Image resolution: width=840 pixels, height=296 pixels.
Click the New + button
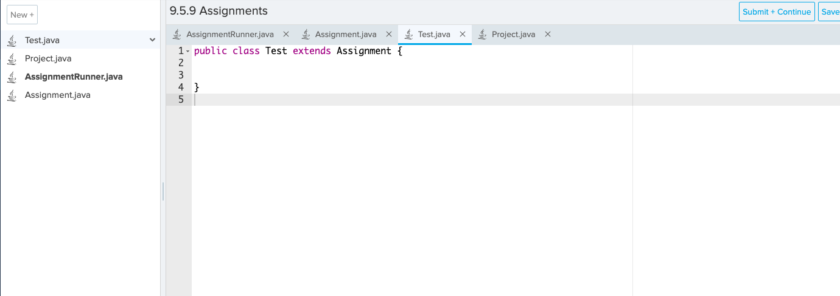click(x=22, y=15)
